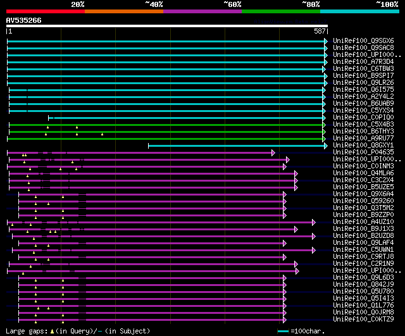Open hit UniRef100_Q9LAF4
Screen dimensions: 405x336
coord(363,243)
